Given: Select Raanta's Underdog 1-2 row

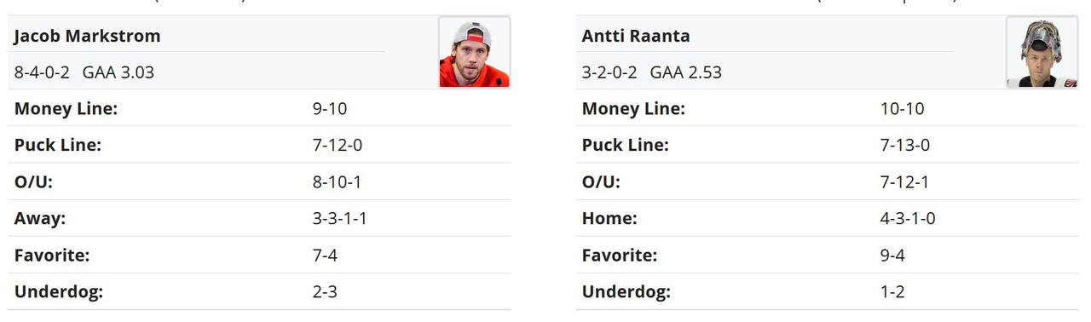Looking at the screenshot, I should (x=827, y=291).
